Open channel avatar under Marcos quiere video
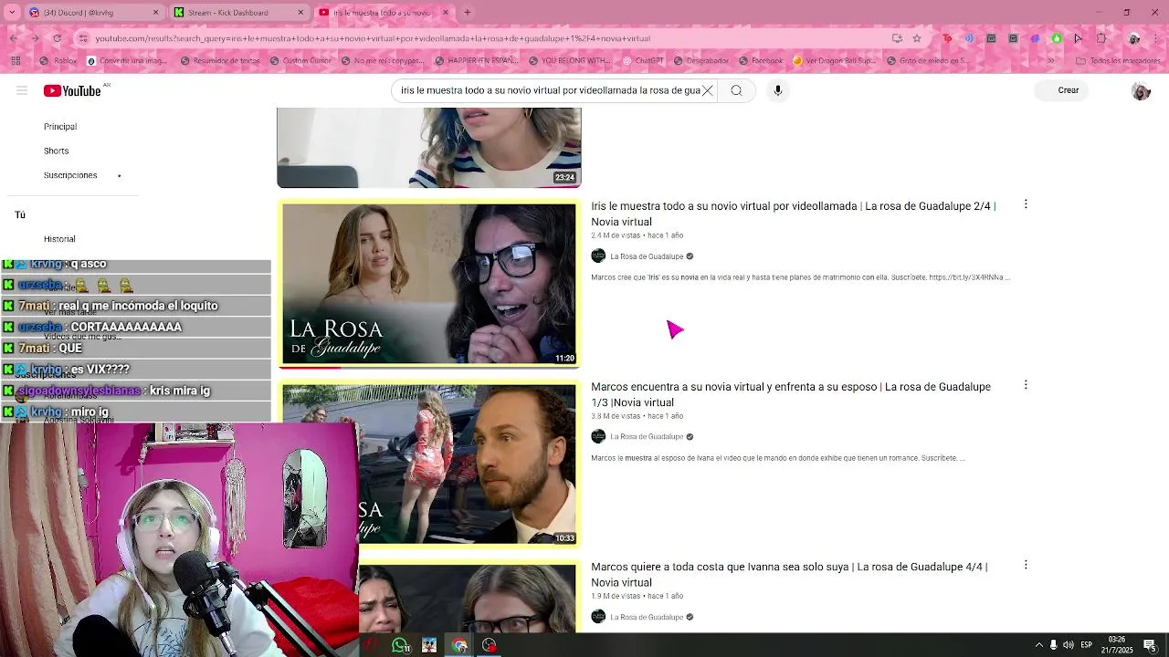The image size is (1169, 657). [x=598, y=617]
